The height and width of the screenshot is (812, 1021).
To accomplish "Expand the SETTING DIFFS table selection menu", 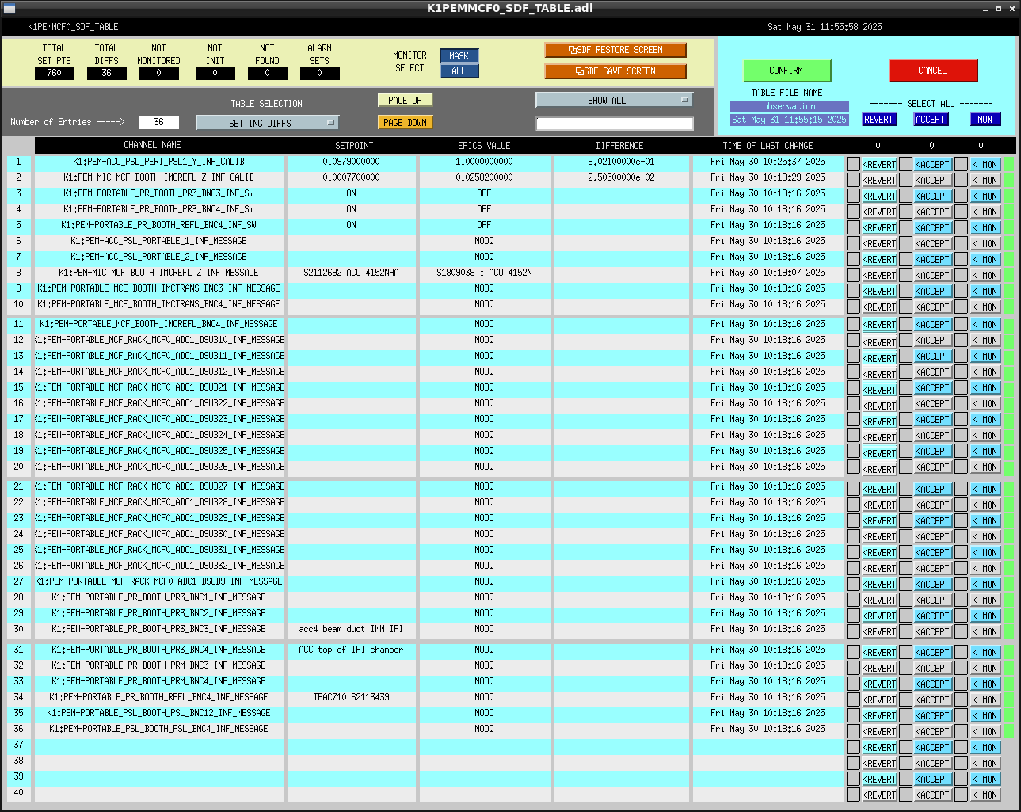I will (x=267, y=123).
